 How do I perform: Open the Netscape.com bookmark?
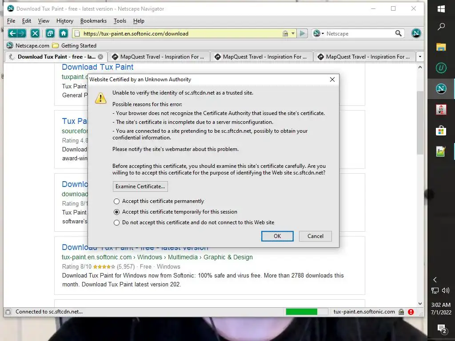click(x=28, y=46)
